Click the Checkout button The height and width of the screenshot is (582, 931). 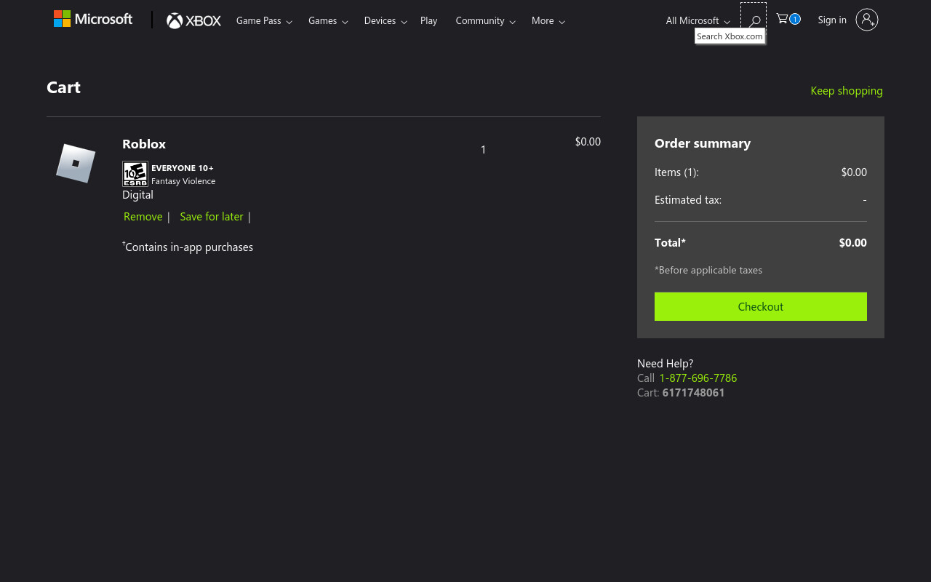761,306
